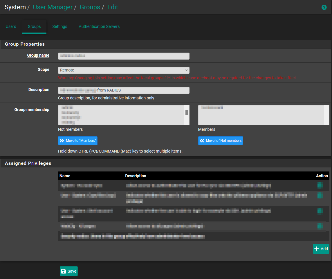The image size is (332, 279).
Task: Select the entry in Members list
Action: (212, 108)
